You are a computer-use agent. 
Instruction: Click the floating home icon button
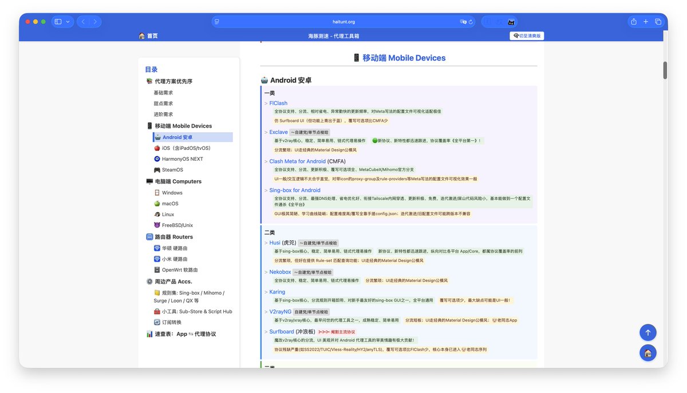[648, 353]
